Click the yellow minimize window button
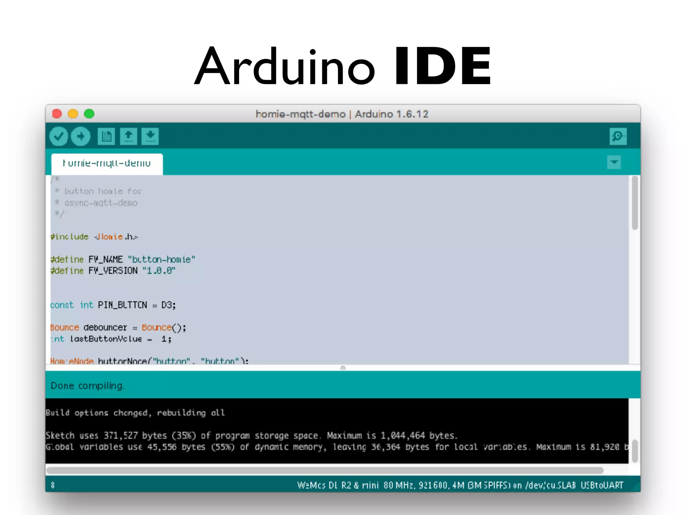This screenshot has height=515, width=686. [x=73, y=114]
